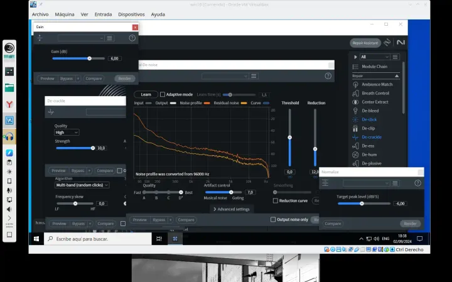Open module list options menu icon

point(395,57)
